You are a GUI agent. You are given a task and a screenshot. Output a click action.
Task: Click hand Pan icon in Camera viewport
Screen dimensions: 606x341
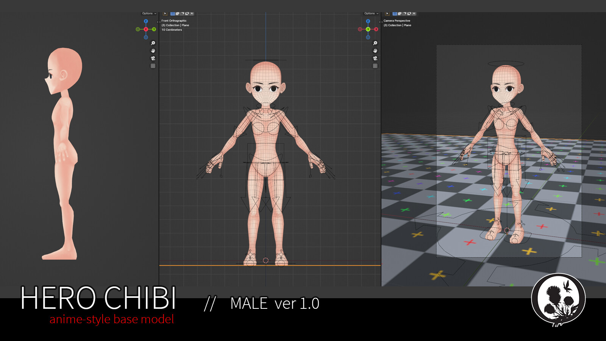[x=375, y=51]
